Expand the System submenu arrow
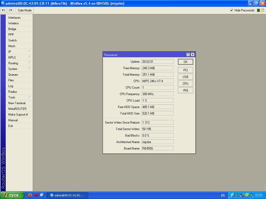This screenshot has height=199, width=266. 30,68
